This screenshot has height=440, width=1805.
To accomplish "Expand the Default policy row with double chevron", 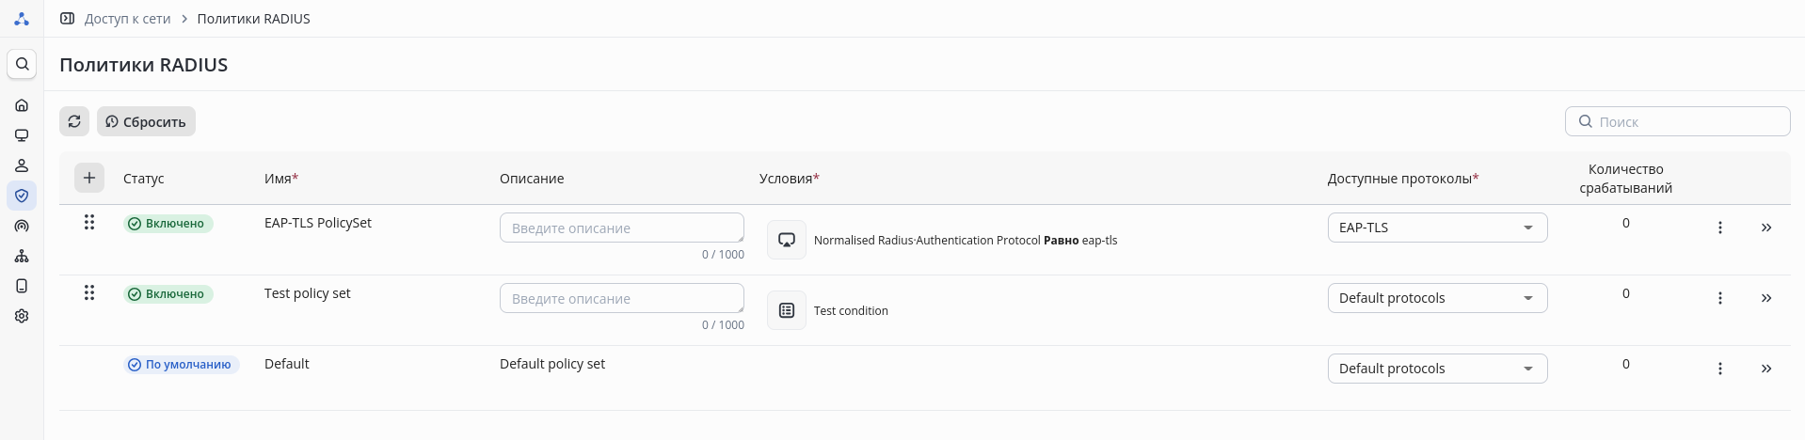I will pos(1765,369).
